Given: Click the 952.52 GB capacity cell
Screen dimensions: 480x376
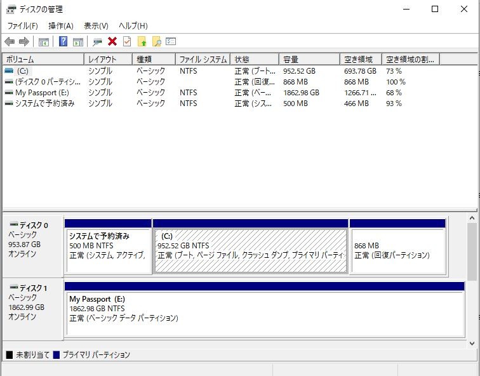Looking at the screenshot, I should coord(299,71).
